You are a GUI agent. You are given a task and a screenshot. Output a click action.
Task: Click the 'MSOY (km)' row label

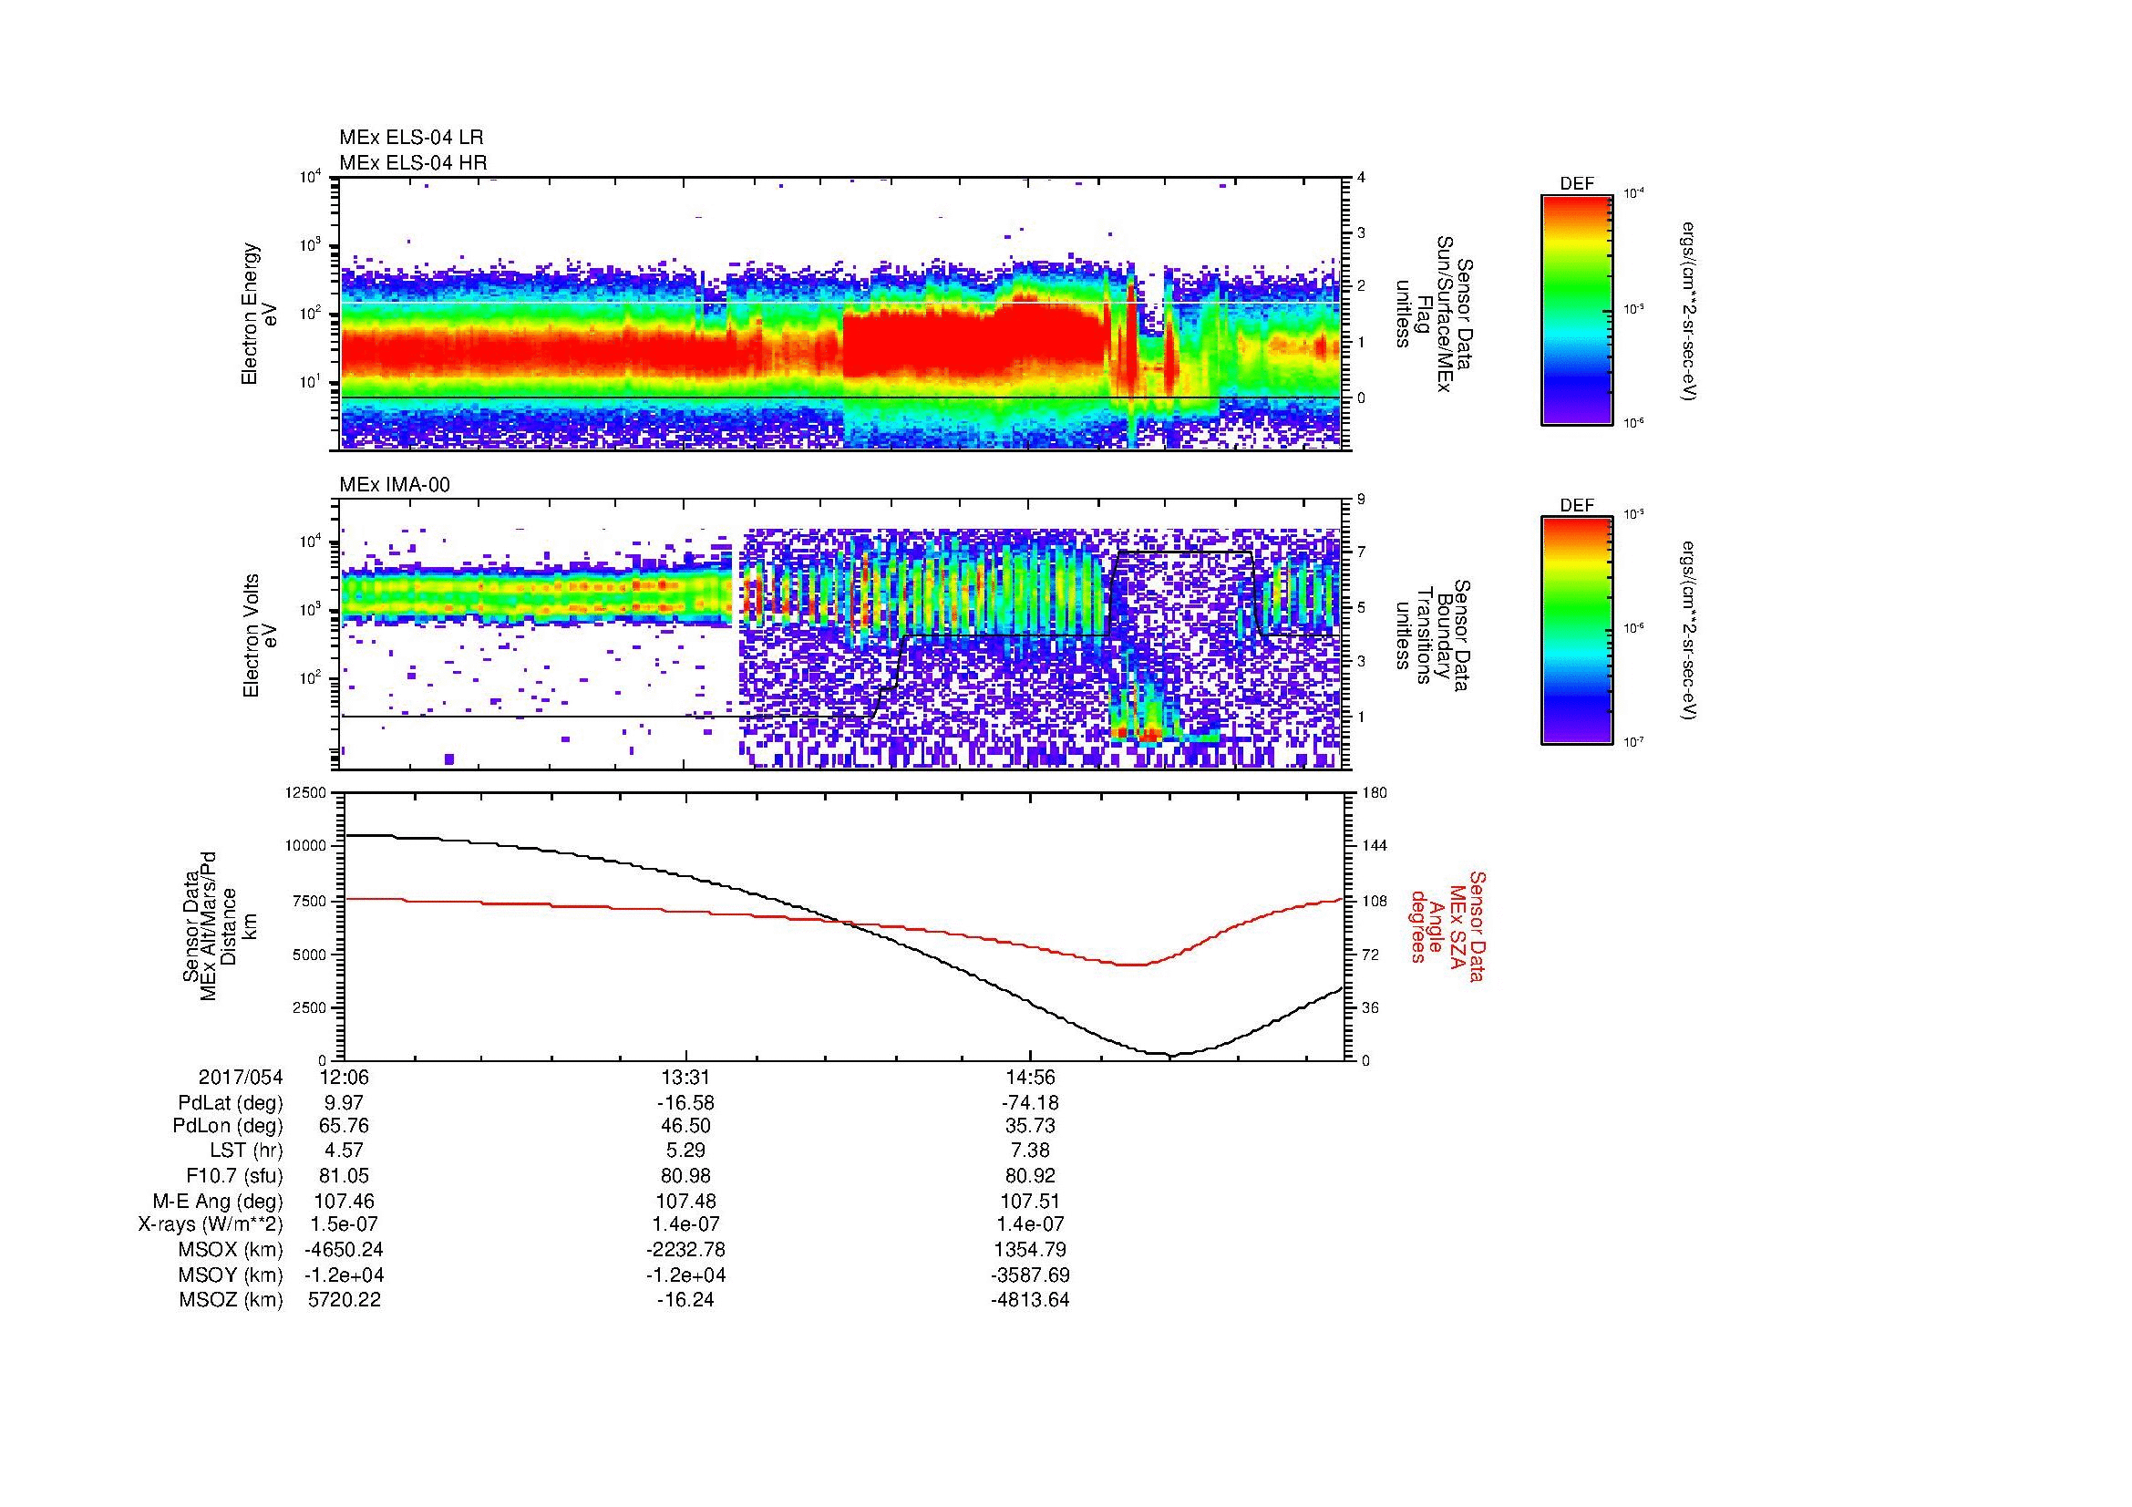point(231,1275)
